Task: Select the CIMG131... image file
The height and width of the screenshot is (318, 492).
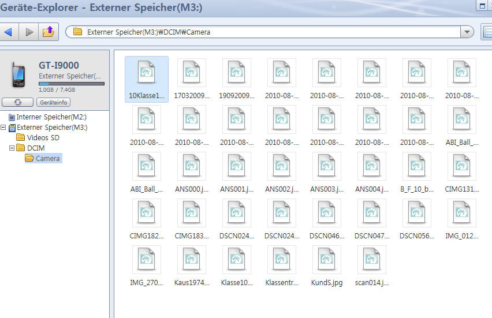Action: (x=462, y=173)
